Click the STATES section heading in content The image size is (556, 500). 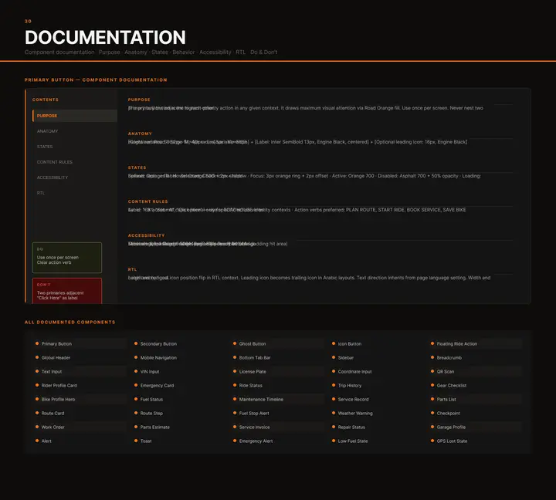pos(137,167)
